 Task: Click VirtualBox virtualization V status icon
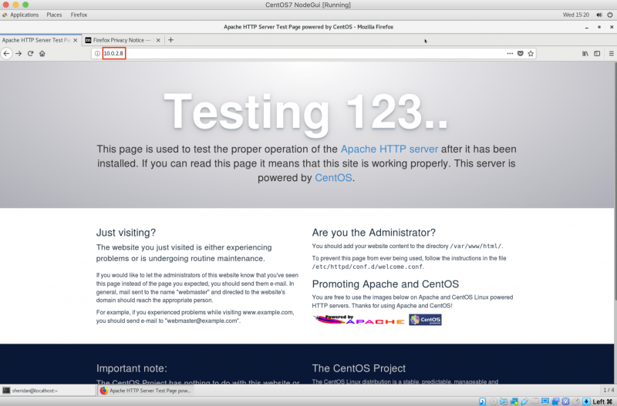[566, 401]
